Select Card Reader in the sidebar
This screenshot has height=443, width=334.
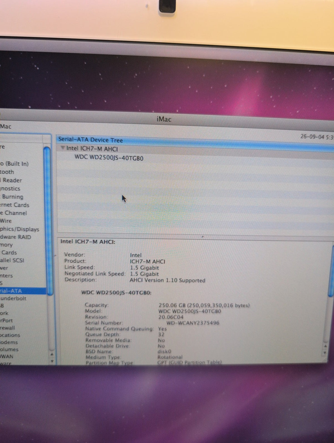(x=11, y=180)
